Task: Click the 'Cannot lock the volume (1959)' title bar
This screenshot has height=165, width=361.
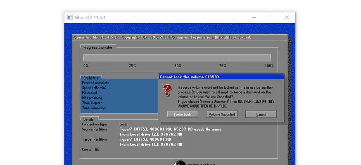Action: coord(221,77)
